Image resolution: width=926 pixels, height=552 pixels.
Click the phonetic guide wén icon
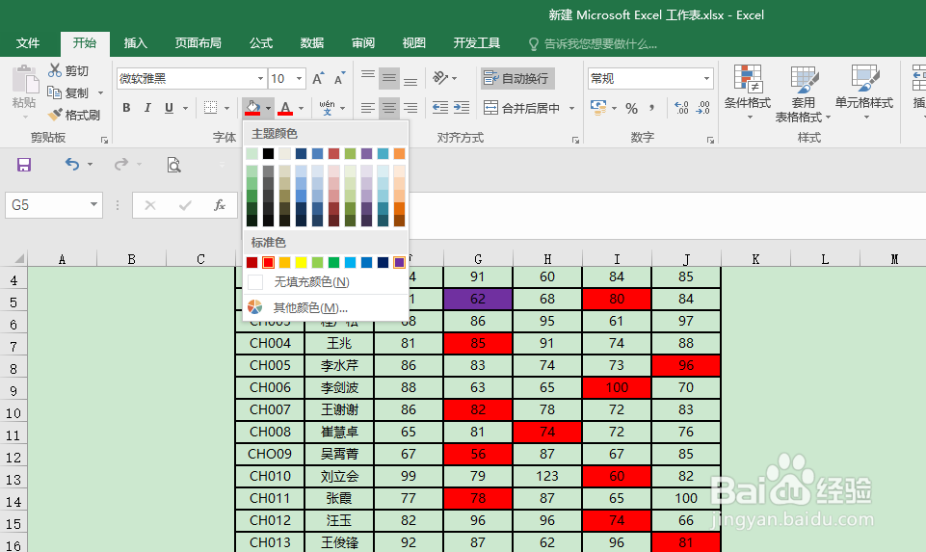click(327, 108)
